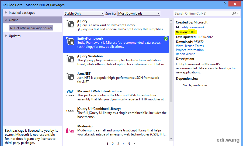Click the package list scrollbar thumb

click(171, 62)
